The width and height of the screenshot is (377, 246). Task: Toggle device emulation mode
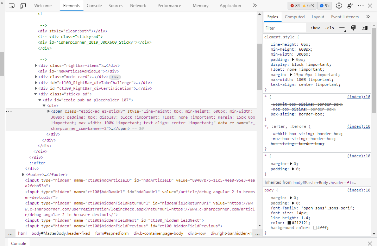23,6
